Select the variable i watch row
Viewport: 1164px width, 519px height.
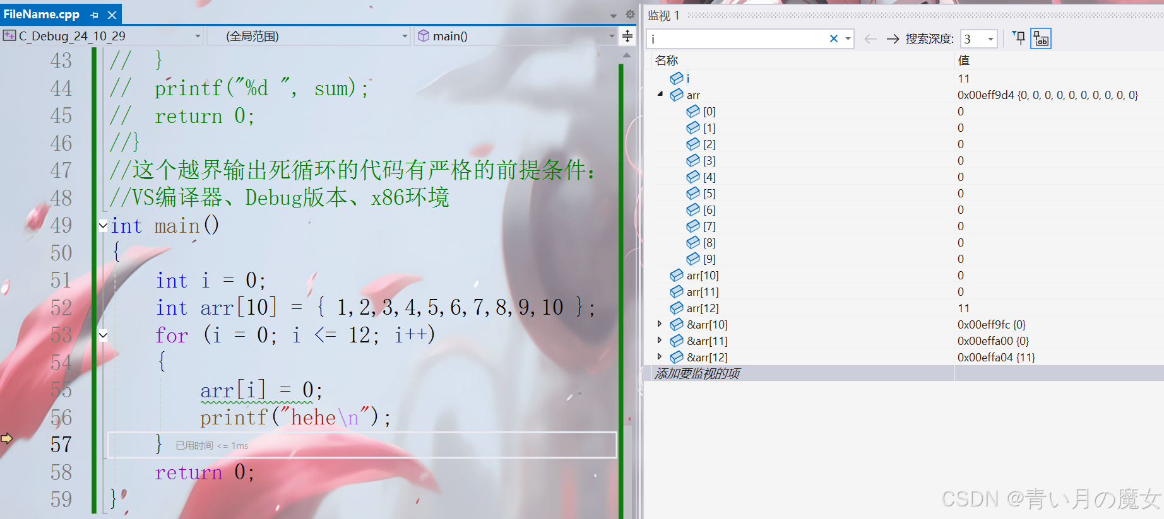[905, 78]
